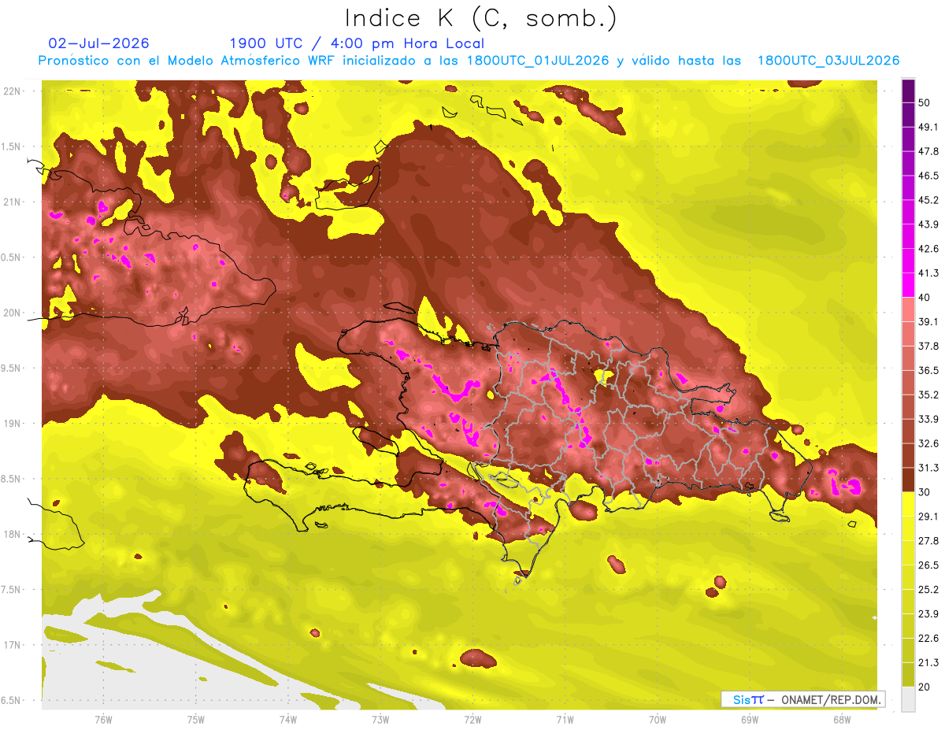Click the colorbar value '29.1'
Screen dimensions: 945x730
click(928, 517)
